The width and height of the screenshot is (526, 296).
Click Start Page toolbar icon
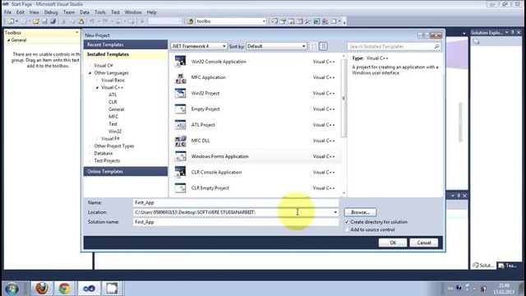316,21
